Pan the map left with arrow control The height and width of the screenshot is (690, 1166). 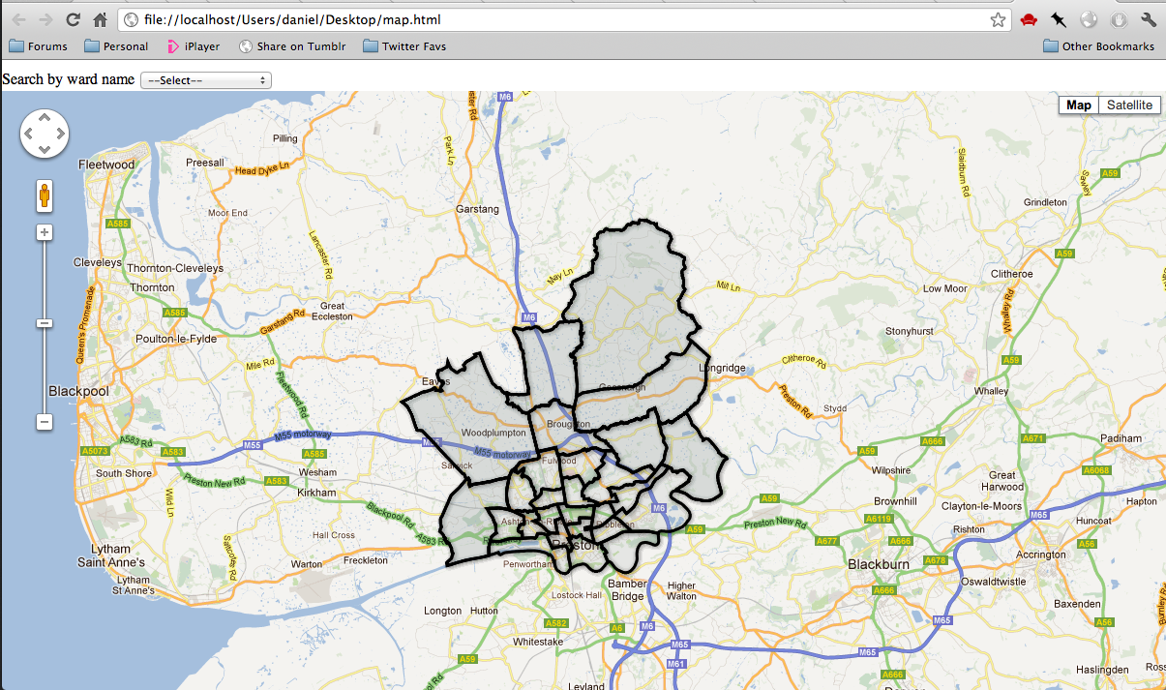[x=29, y=134]
